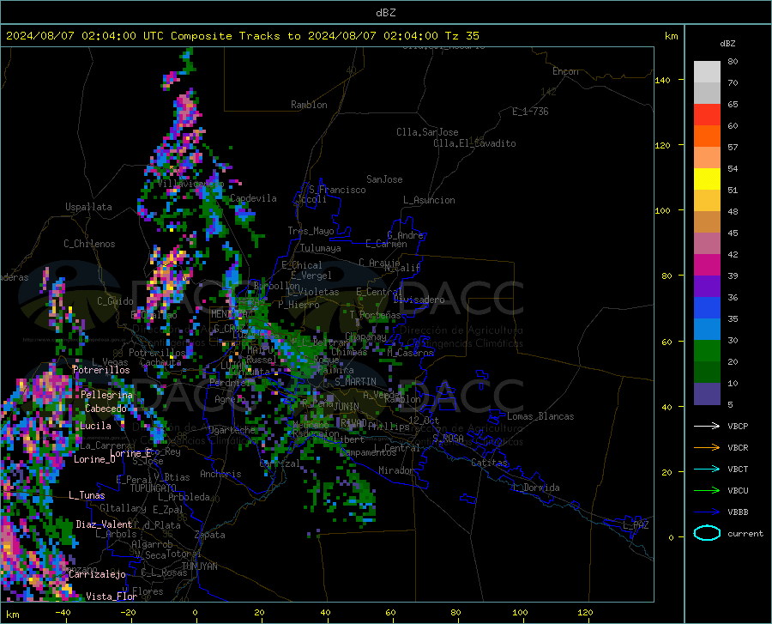The image size is (772, 624).
Task: Click the Divisadero map label
Action: point(419,300)
